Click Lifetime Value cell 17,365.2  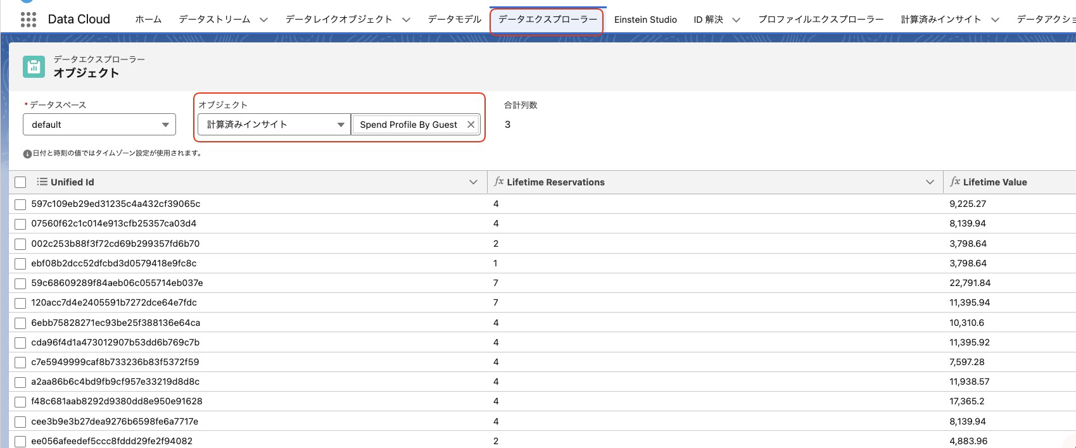[967, 402]
